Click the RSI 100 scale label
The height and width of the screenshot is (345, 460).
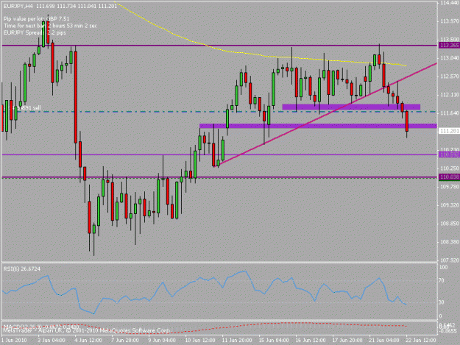pyautogui.click(x=443, y=267)
